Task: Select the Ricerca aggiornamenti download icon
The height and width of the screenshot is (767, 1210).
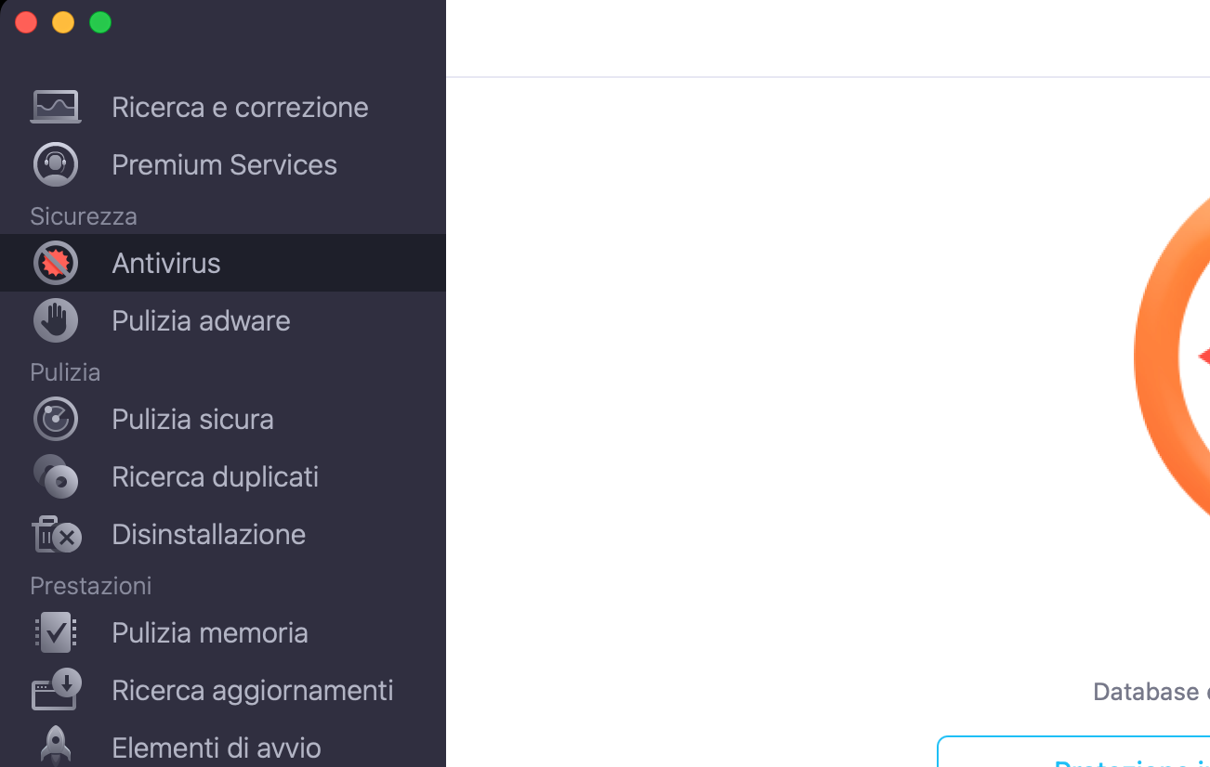Action: tap(56, 690)
